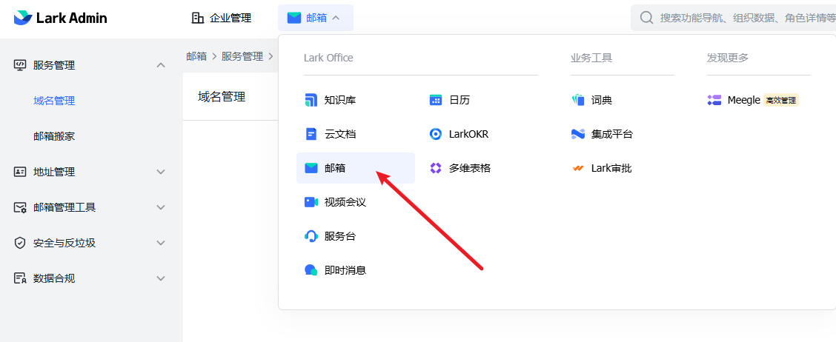
Task: Expand the 邮箱管理工具 chevron
Action: pyautogui.click(x=161, y=207)
